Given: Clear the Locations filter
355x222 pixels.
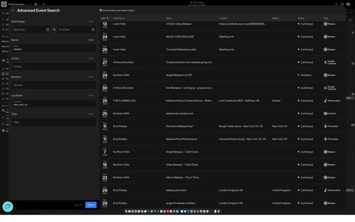Looking at the screenshot, I should tap(91, 95).
